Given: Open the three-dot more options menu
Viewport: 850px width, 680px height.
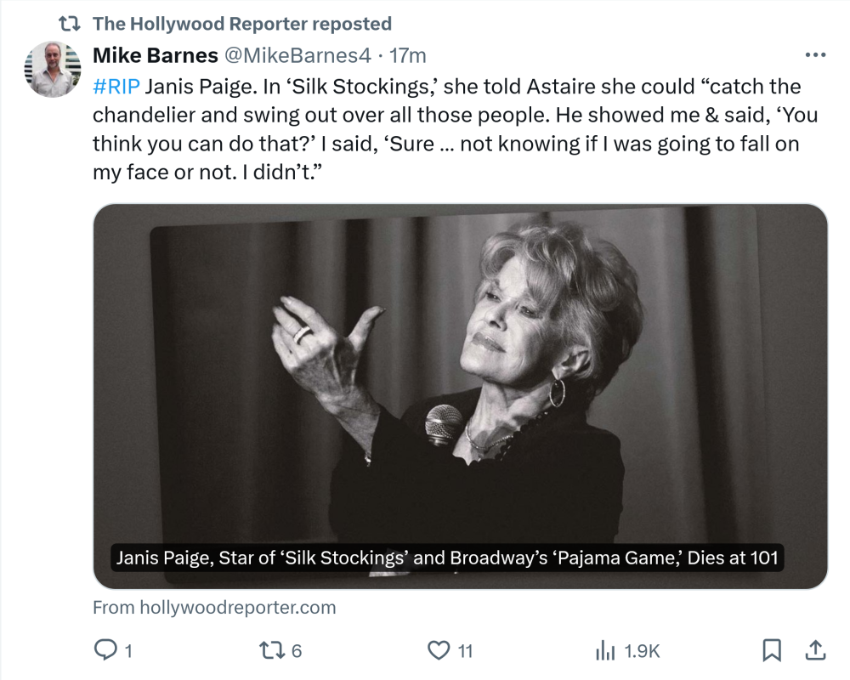Looking at the screenshot, I should point(814,55).
